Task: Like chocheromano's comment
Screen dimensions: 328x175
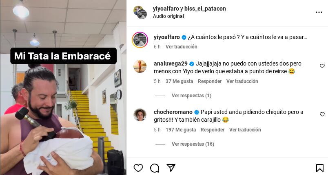Action: (322, 114)
